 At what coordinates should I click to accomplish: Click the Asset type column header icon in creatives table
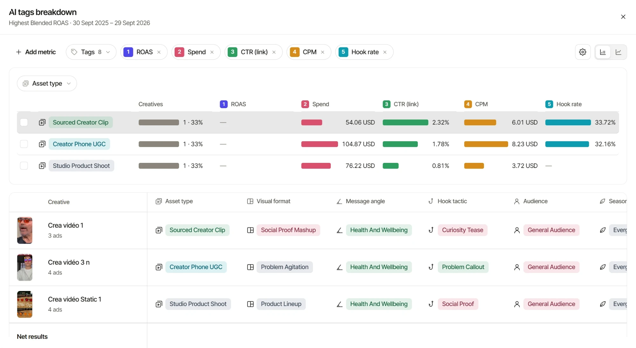click(159, 201)
